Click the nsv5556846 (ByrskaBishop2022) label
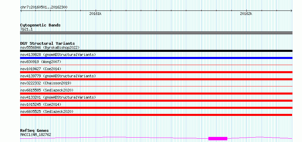302x142 pixels. (x=50, y=47)
